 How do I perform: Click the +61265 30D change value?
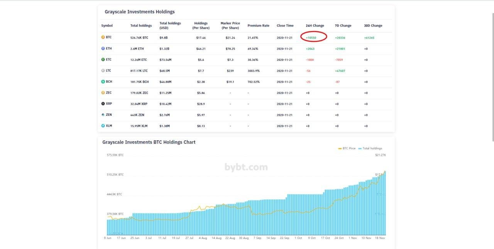pos(369,38)
